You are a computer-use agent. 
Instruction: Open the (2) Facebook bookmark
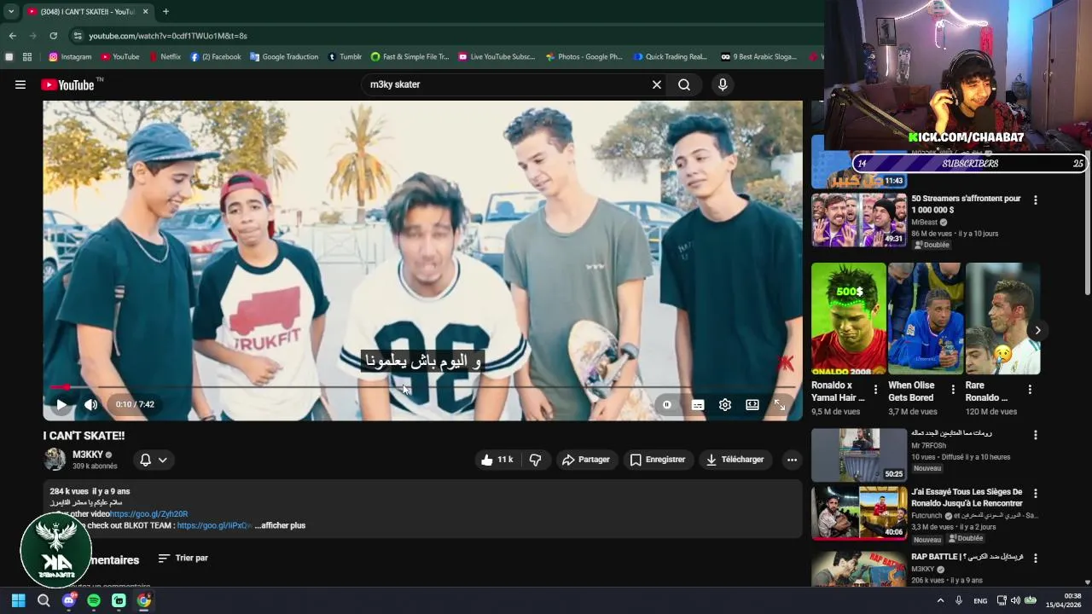coord(215,57)
